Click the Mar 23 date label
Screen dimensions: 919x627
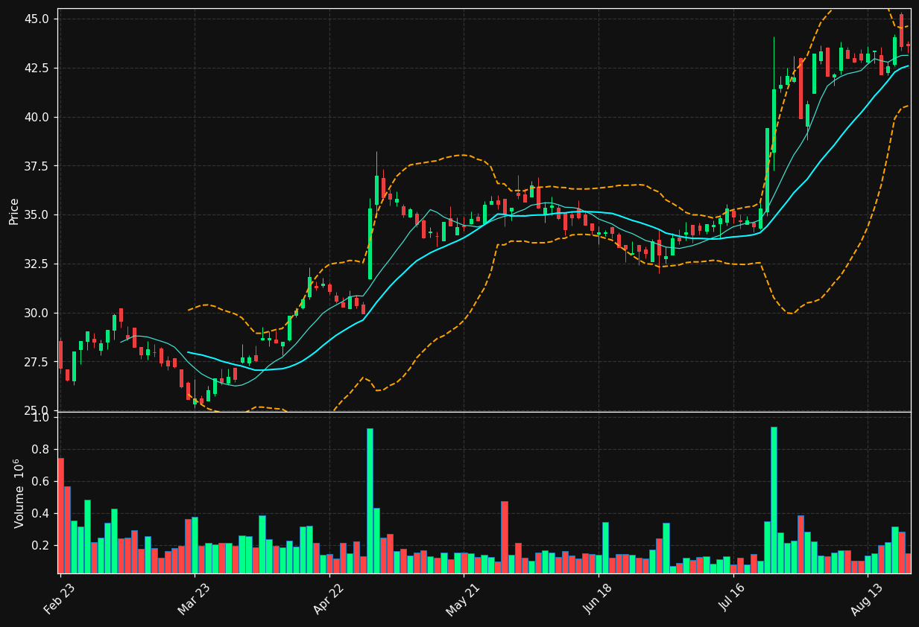[194, 599]
